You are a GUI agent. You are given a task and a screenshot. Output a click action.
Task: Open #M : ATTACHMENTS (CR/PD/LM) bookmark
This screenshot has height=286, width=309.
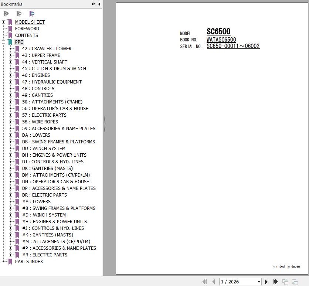tap(56, 242)
